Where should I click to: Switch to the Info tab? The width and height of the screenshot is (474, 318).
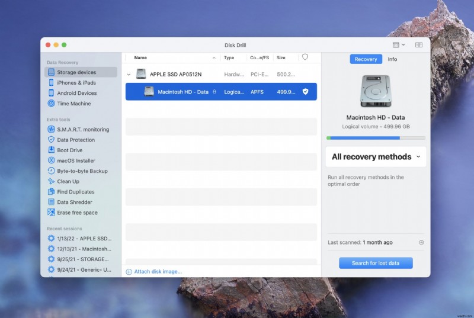[x=392, y=59]
